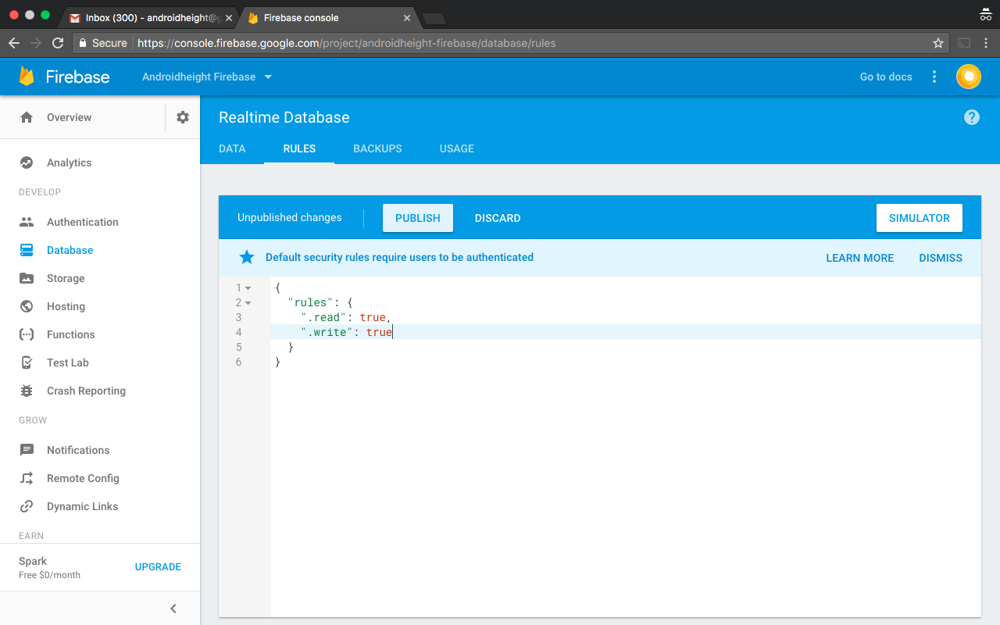Open the BACKUPS tab
Screen dimensions: 1000x625
coord(377,148)
